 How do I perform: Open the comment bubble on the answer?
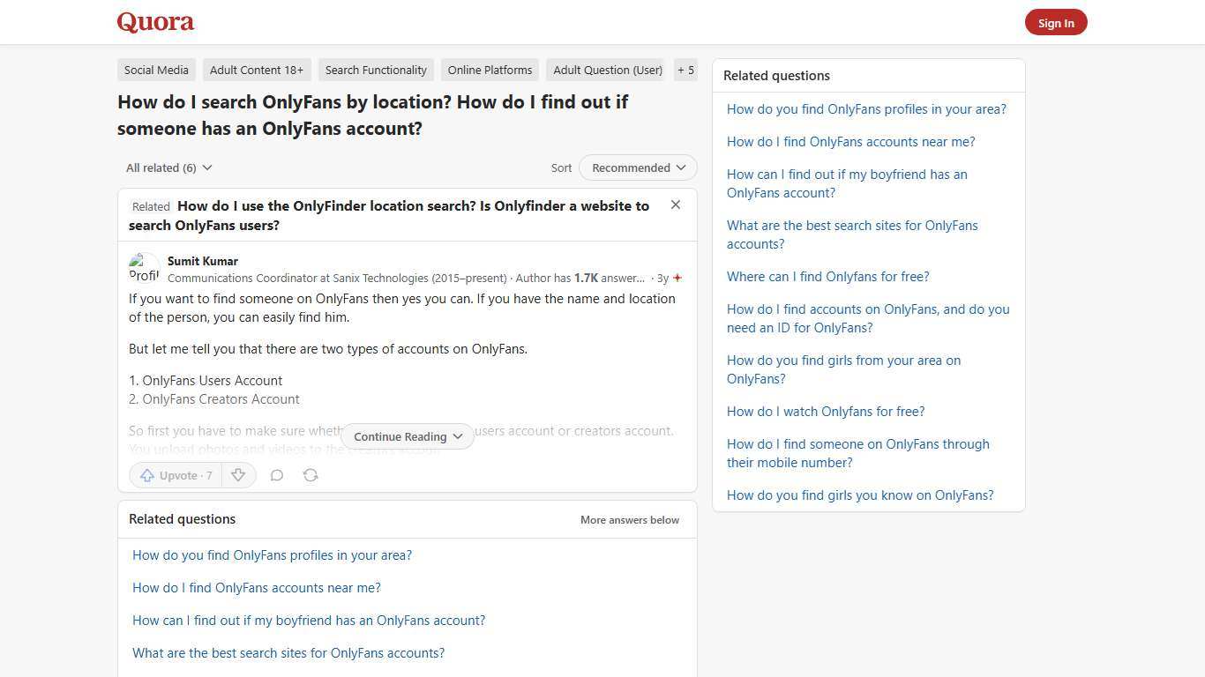coord(276,475)
